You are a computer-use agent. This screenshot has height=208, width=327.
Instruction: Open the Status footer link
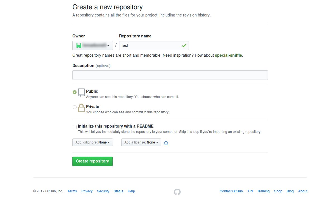[119, 191]
